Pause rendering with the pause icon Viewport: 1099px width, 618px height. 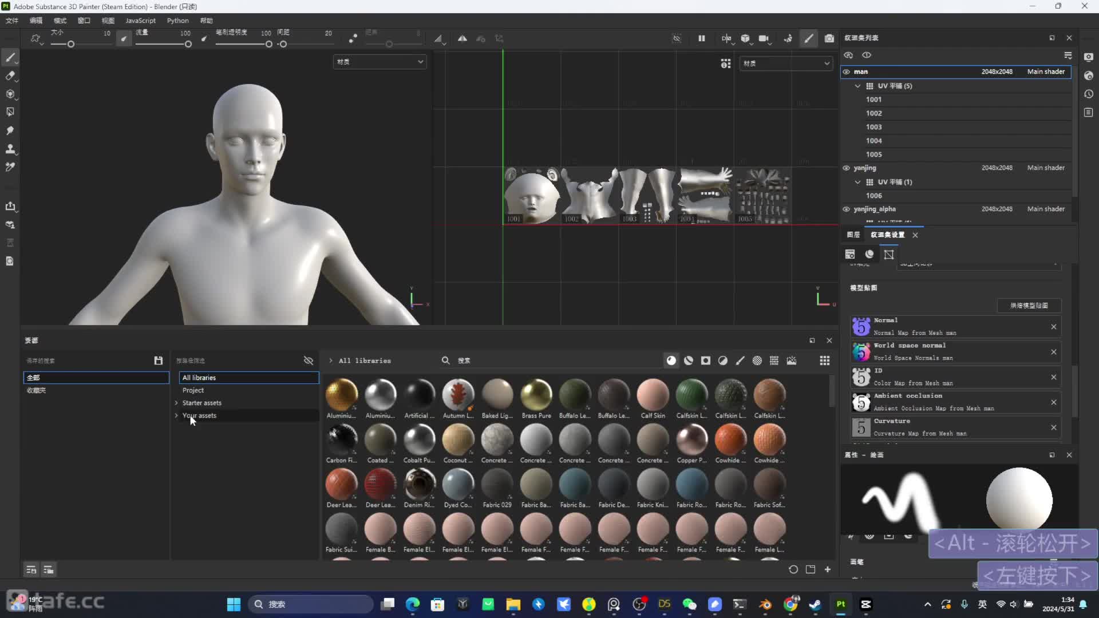[702, 38]
